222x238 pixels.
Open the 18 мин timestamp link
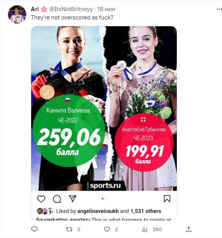106,9
